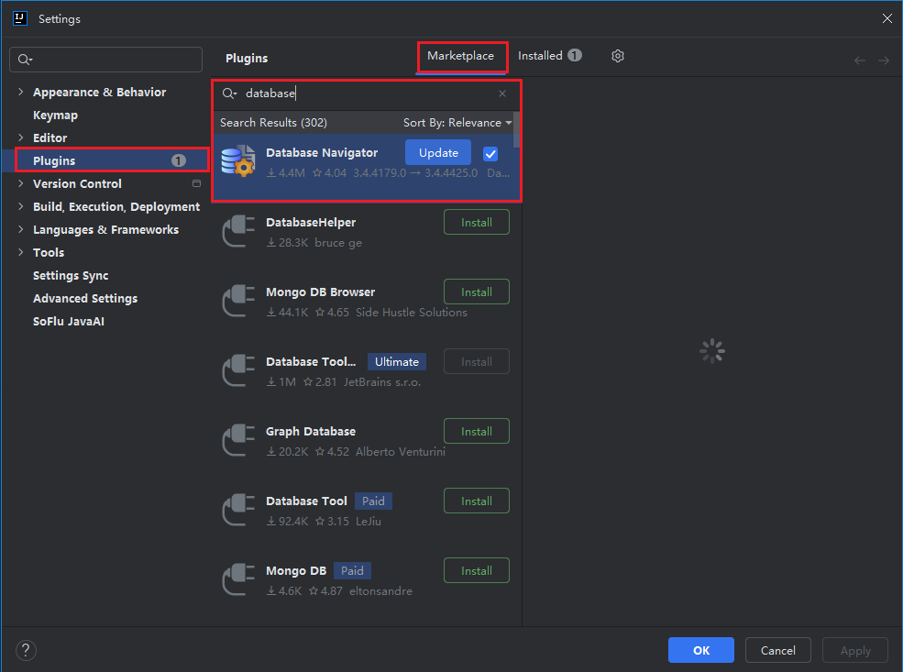Expand Appearance & Behavior section
This screenshot has width=903, height=672.
[21, 92]
